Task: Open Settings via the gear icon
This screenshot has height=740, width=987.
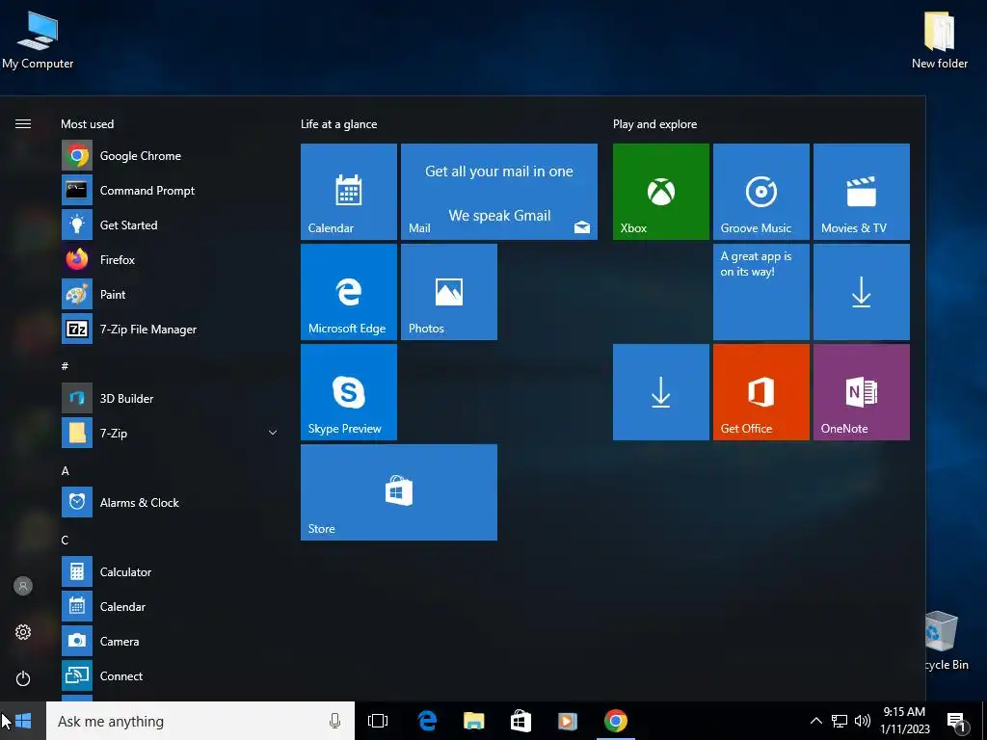Action: 23,632
